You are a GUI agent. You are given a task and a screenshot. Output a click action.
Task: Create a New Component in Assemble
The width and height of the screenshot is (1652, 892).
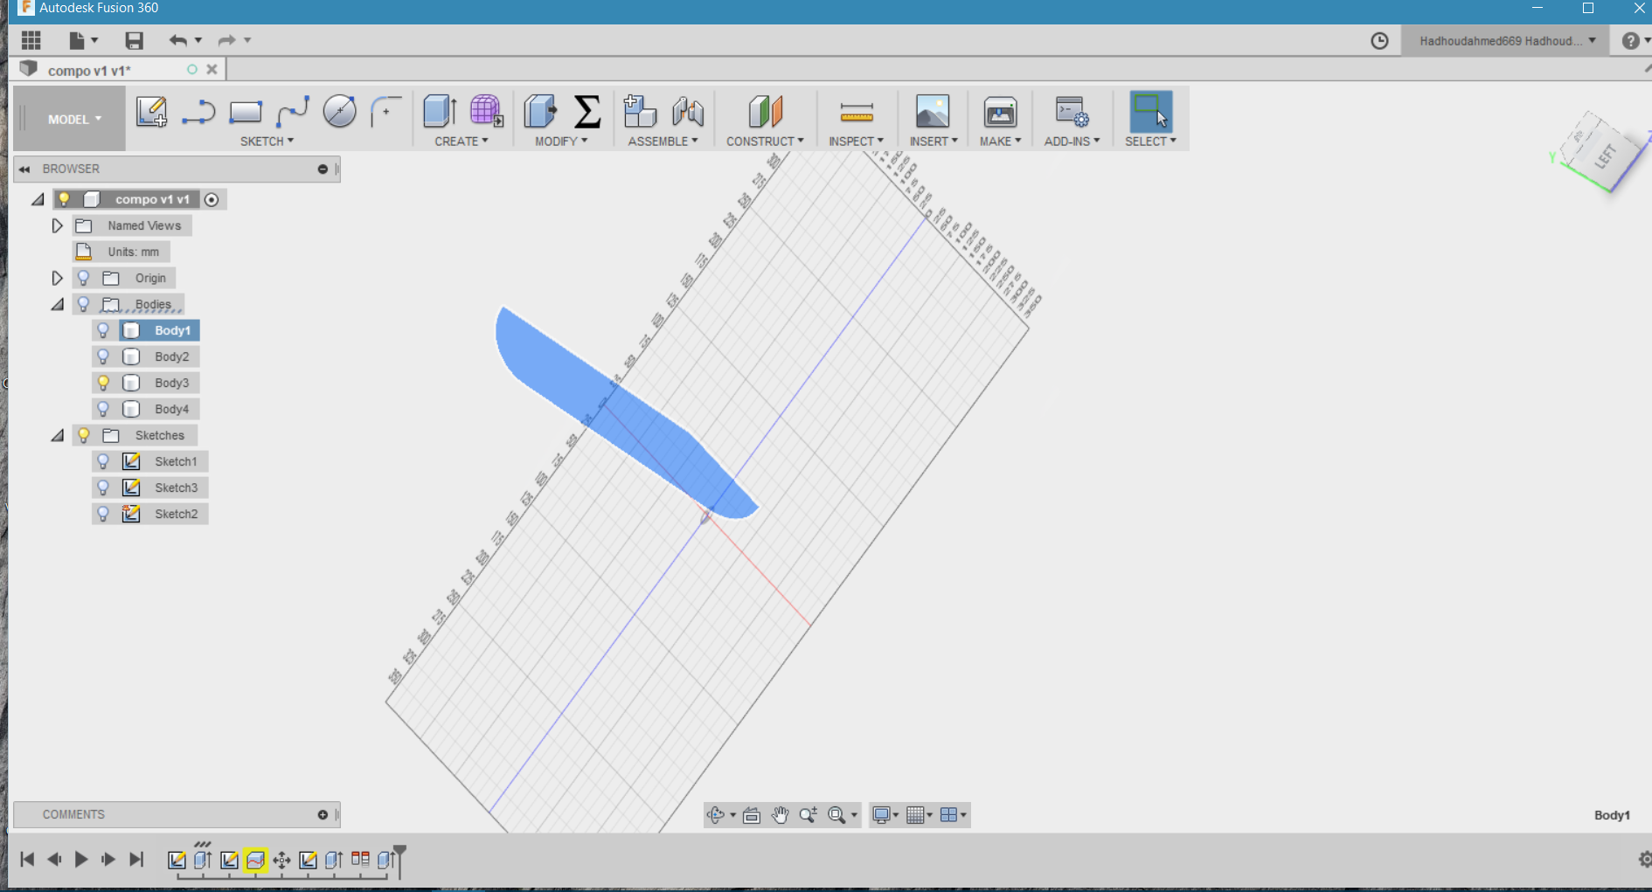pyautogui.click(x=640, y=112)
